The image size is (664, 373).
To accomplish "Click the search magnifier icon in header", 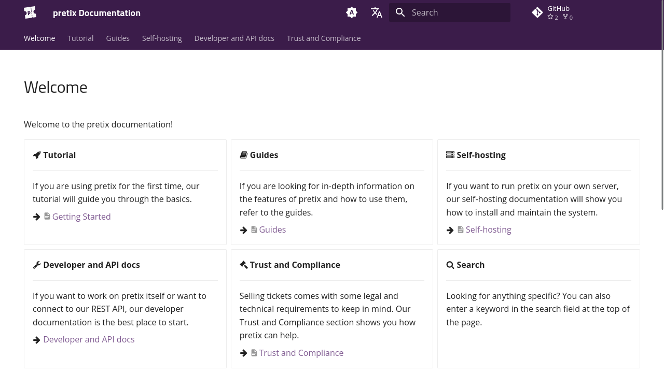I will pos(400,12).
